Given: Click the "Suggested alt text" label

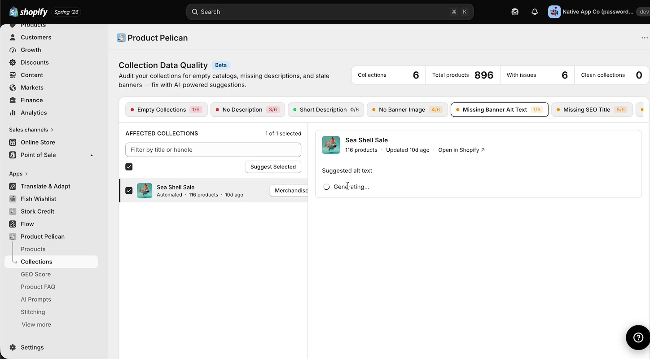Looking at the screenshot, I should [347, 171].
